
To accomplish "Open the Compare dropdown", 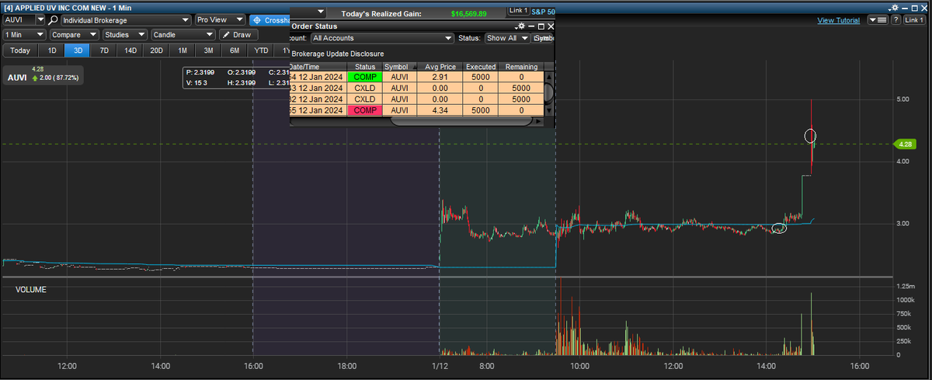I will coord(74,34).
